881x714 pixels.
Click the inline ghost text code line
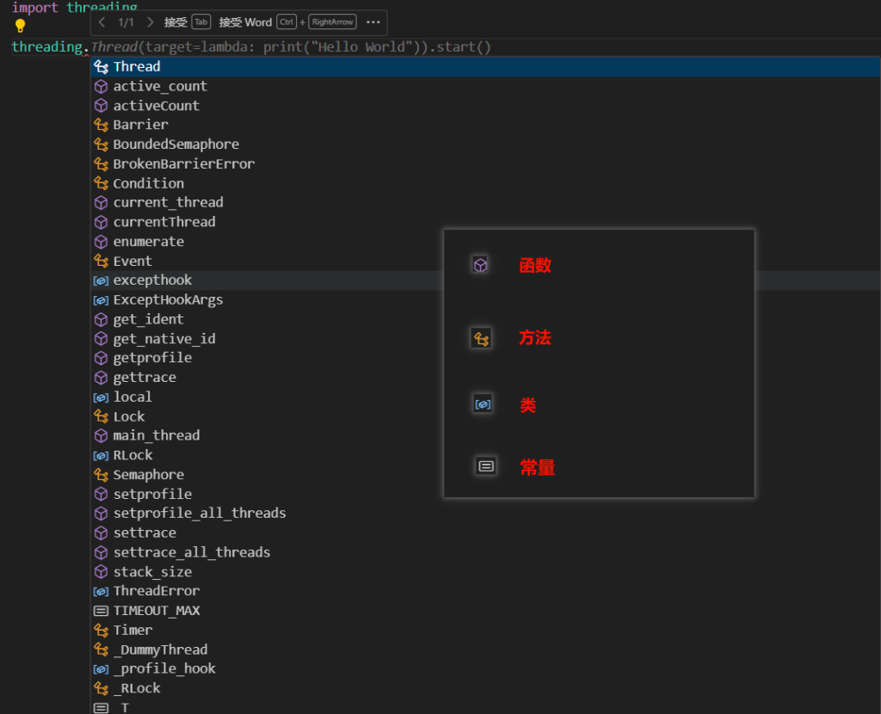pos(291,47)
